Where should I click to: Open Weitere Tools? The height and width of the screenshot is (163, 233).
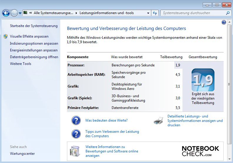click(21, 64)
